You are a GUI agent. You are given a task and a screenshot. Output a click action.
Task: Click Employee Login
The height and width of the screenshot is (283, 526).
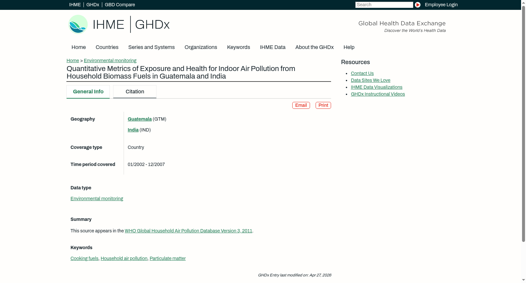[441, 5]
